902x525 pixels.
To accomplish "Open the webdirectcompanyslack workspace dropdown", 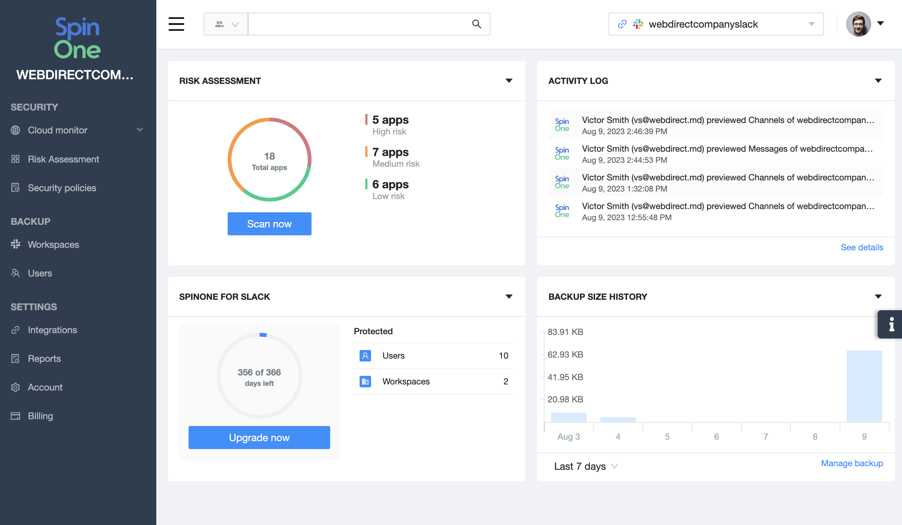I will pos(811,24).
